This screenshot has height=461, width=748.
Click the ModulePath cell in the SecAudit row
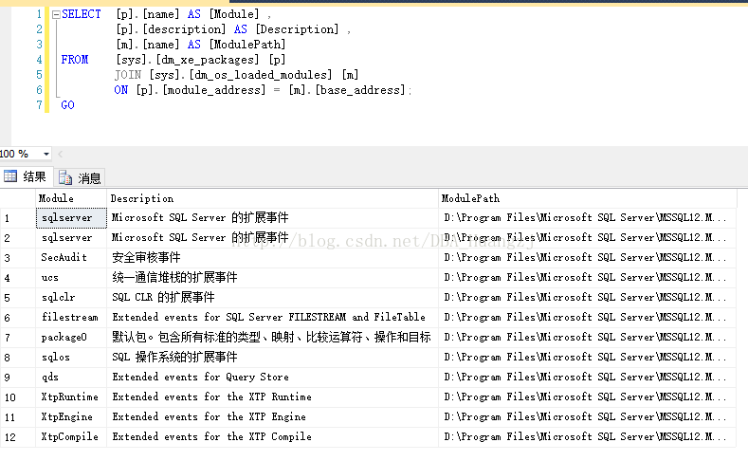pyautogui.click(x=587, y=258)
